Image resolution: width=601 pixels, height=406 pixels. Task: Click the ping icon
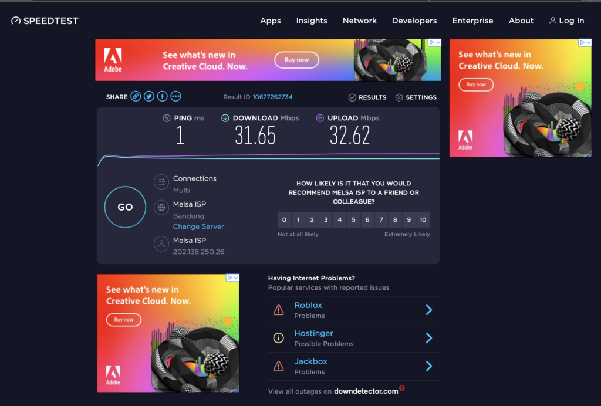point(167,118)
